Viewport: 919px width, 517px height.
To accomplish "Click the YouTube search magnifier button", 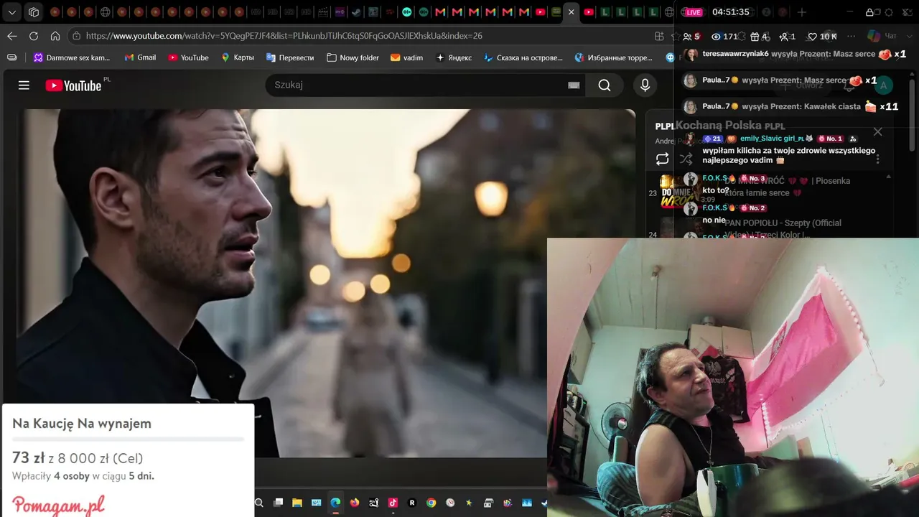I will click(x=605, y=85).
